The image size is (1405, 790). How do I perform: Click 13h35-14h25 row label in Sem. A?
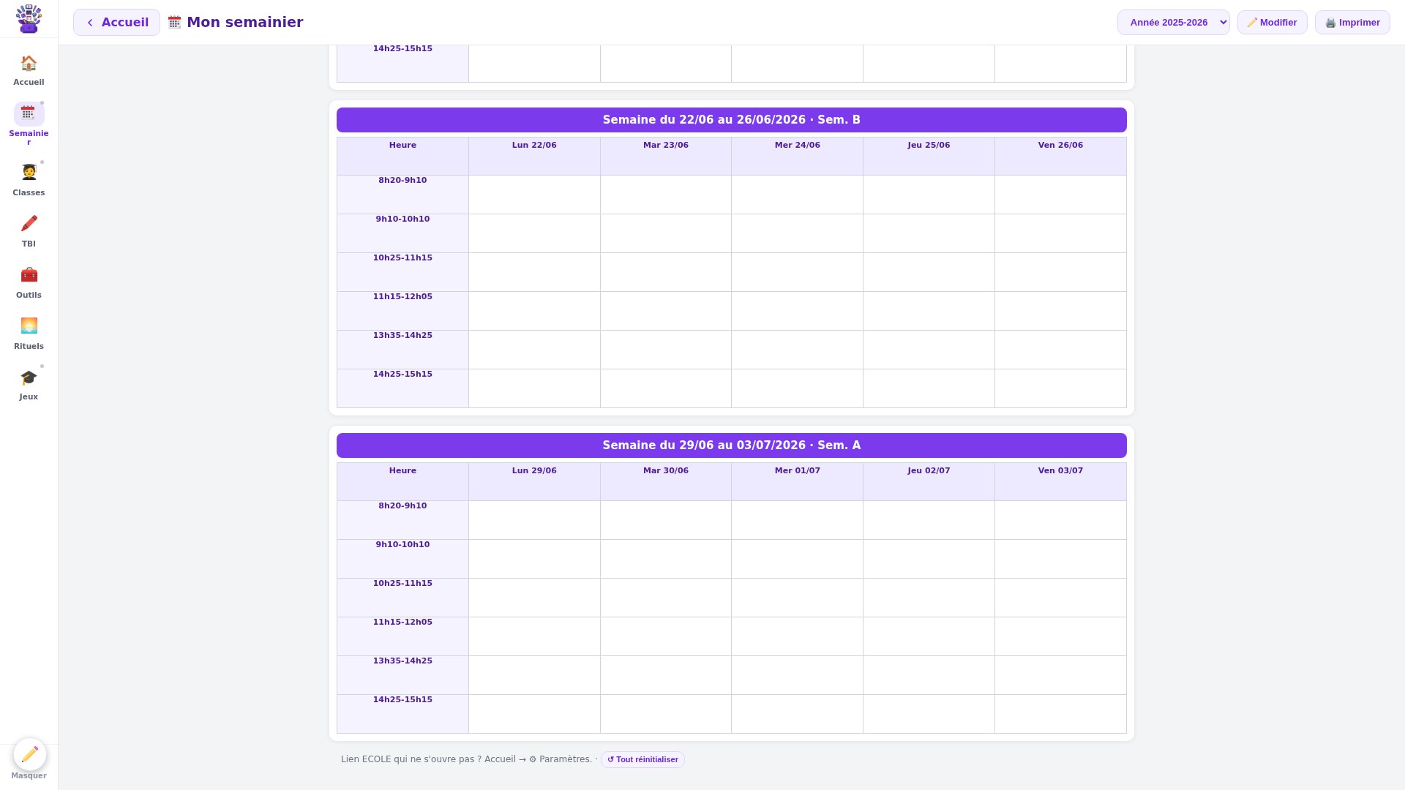point(402,675)
